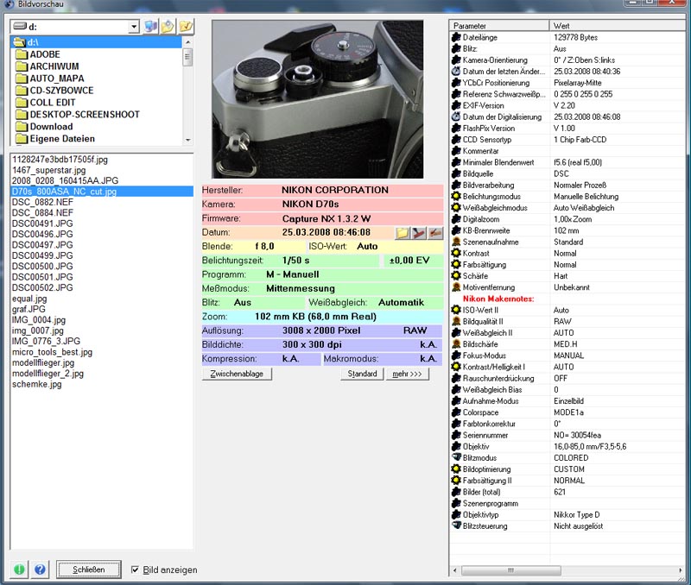691x585 pixels.
Task: Click the sun icon beside Bildoptimierung
Action: pyautogui.click(x=456, y=469)
